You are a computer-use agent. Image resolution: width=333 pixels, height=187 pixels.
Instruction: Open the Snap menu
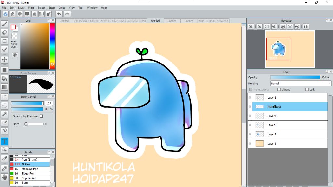tap(52, 7)
